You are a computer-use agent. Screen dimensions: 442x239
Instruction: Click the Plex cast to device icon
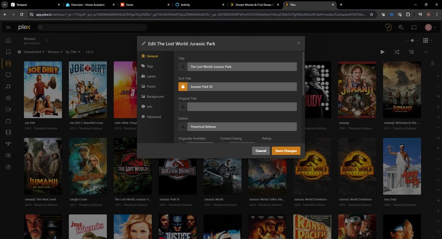[414, 27]
